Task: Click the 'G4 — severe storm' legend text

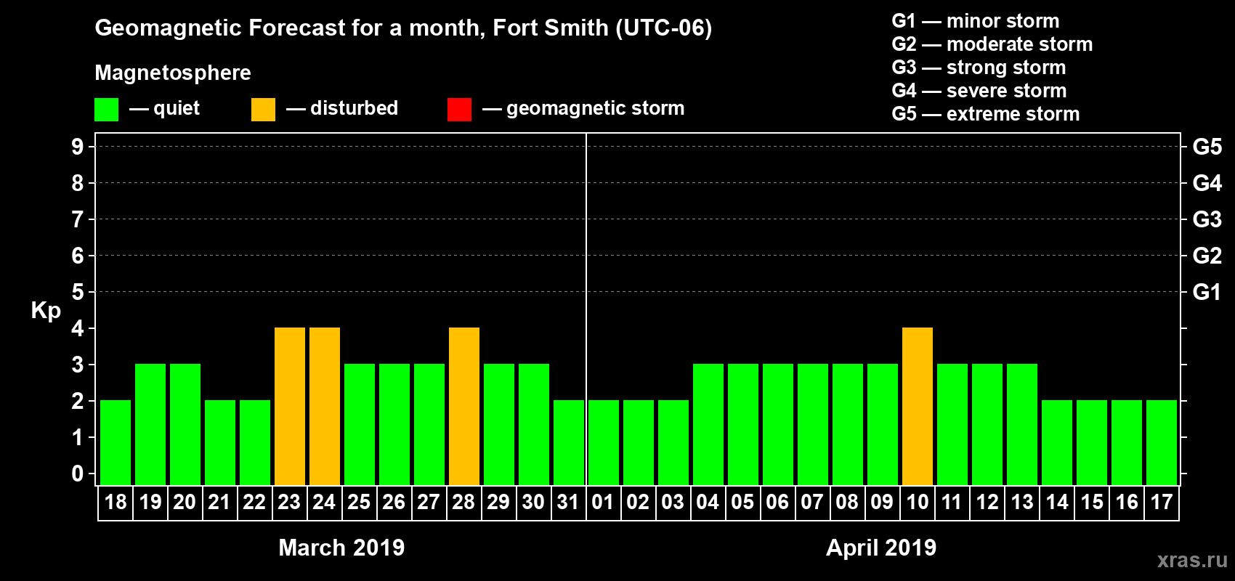Action: 979,91
